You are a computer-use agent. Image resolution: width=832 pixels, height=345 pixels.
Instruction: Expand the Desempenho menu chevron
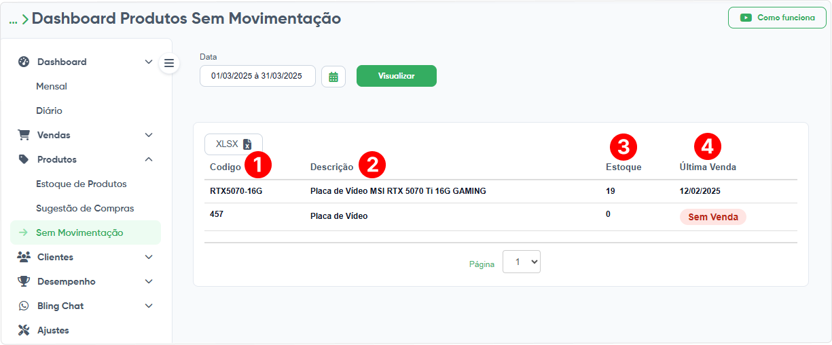[149, 281]
